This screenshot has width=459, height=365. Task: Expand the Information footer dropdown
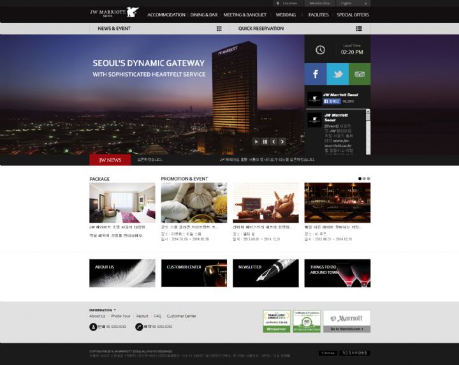coord(103,310)
